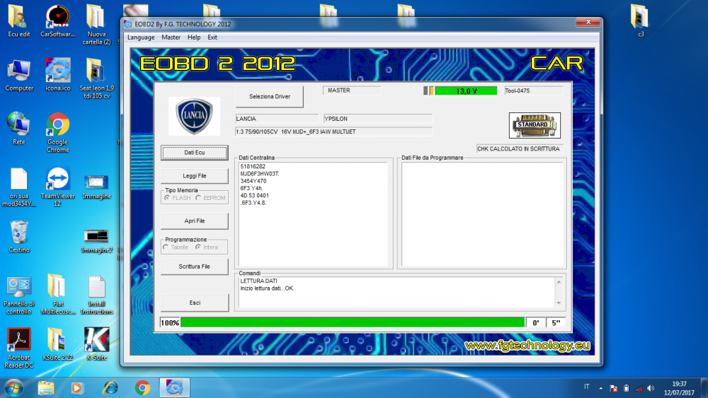Viewport: 708px width, 398px height.
Task: Click the MASTER field
Action: pos(352,90)
